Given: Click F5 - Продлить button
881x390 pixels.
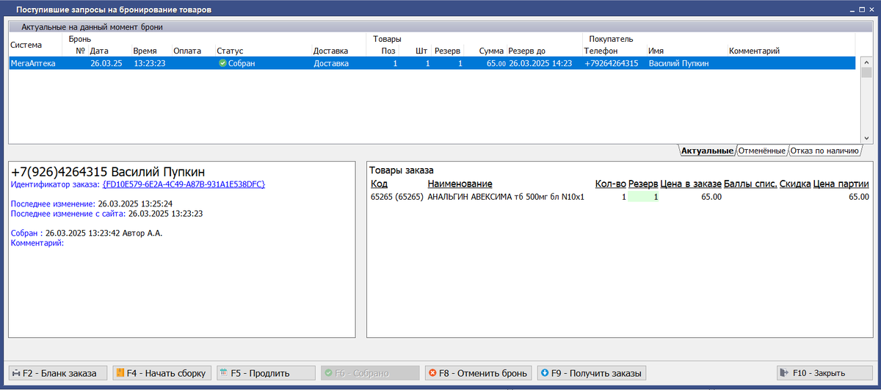Looking at the screenshot, I should click(x=266, y=373).
